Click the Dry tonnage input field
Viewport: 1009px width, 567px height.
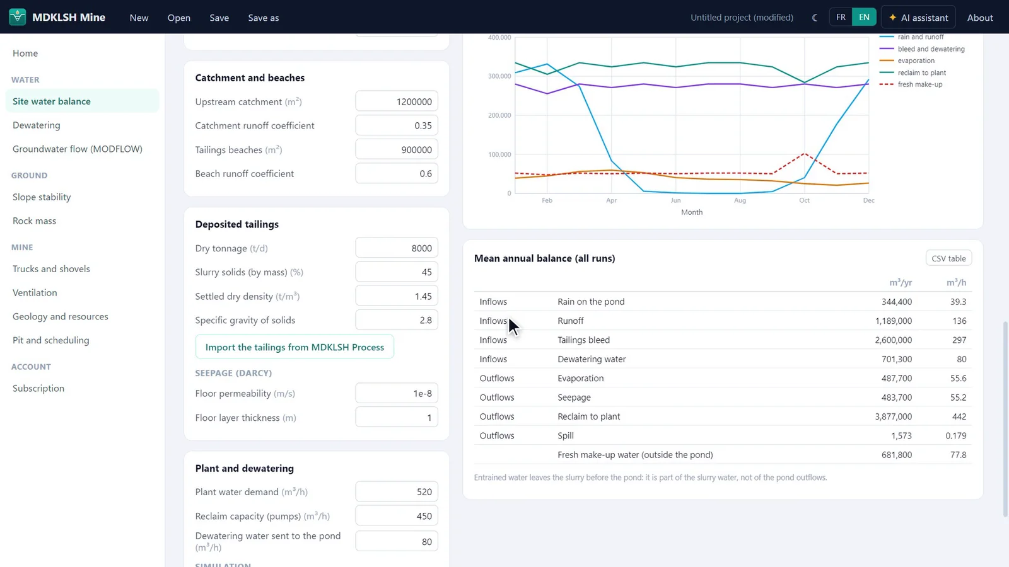(x=397, y=248)
